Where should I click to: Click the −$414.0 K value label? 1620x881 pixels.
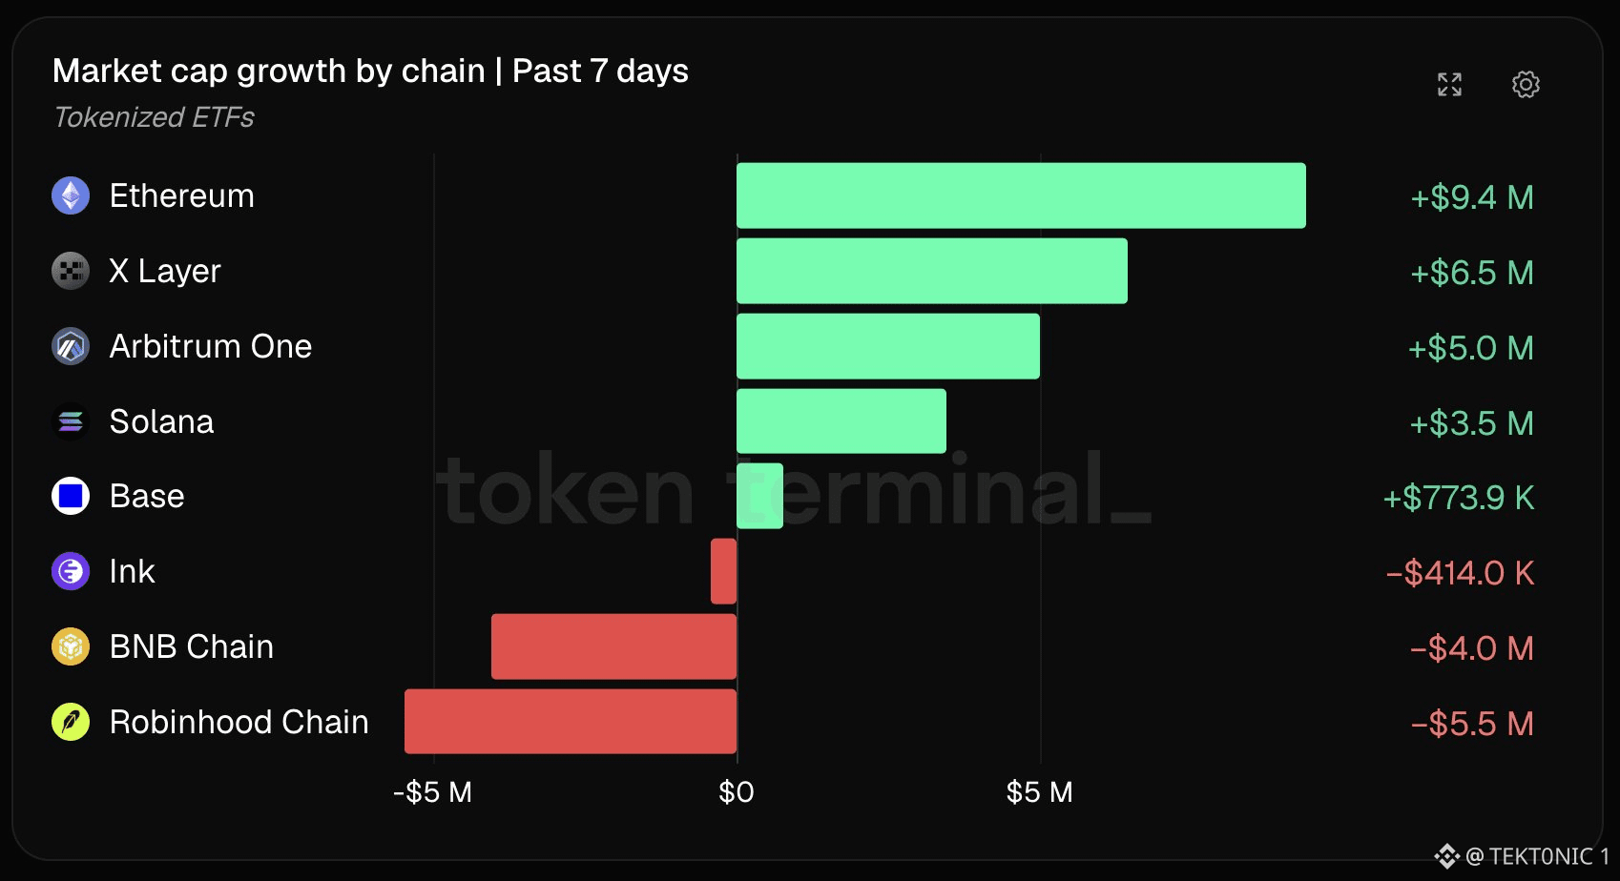1460,573
